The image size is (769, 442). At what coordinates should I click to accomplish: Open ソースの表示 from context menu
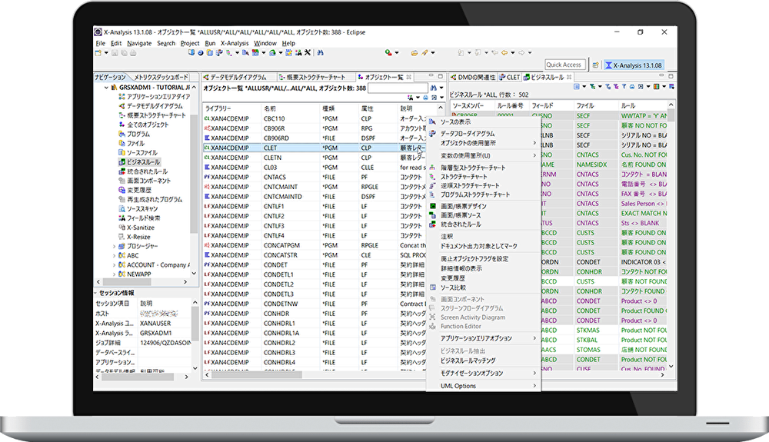[x=455, y=122]
